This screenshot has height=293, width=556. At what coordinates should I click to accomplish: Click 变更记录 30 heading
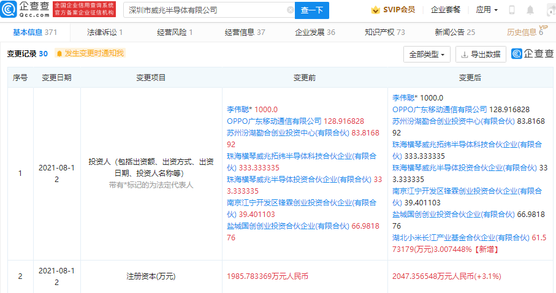(x=28, y=53)
